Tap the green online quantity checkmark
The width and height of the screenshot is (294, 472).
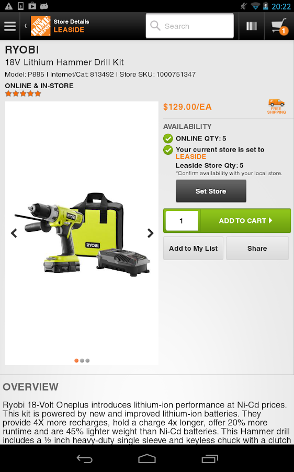point(168,138)
